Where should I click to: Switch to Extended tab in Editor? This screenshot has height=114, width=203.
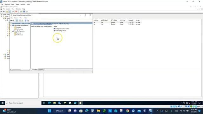(34, 70)
